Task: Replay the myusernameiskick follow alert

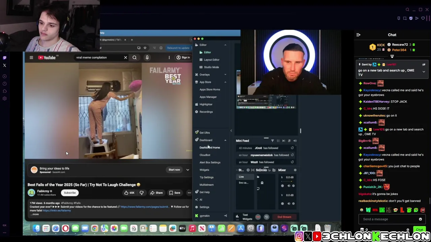Action: (x=292, y=155)
